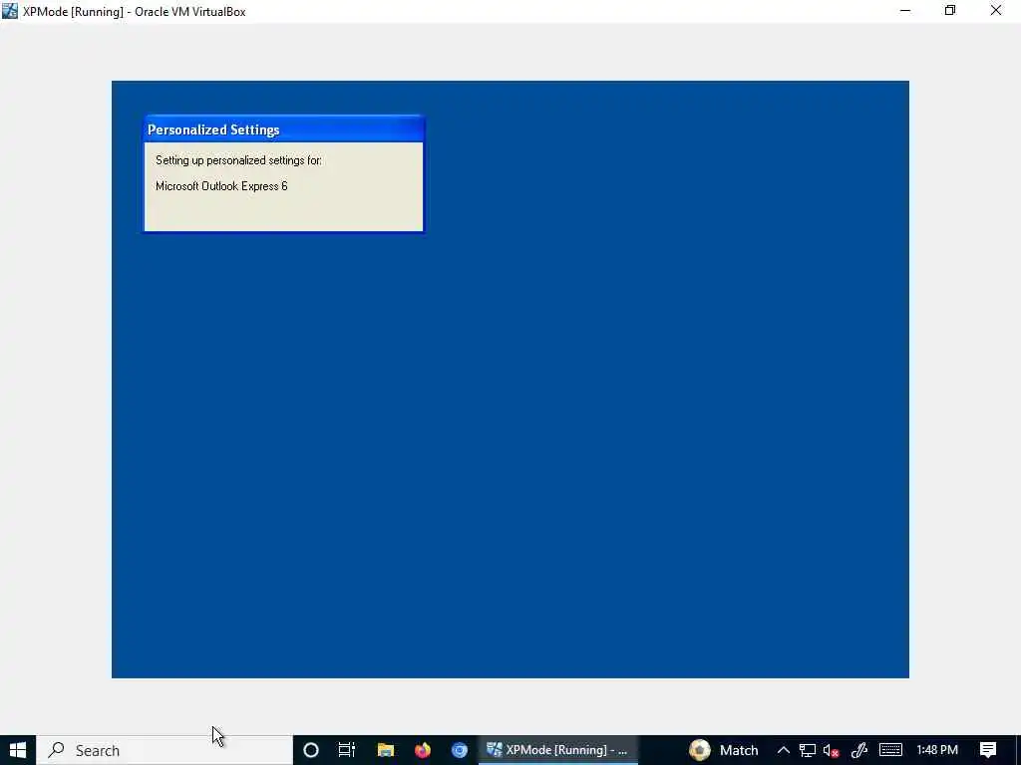1021x765 pixels.
Task: Launch File Explorer from the taskbar
Action: 386,750
